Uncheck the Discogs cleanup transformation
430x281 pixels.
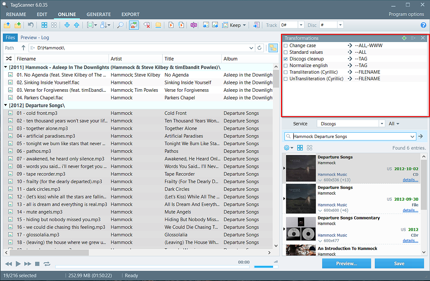click(286, 59)
